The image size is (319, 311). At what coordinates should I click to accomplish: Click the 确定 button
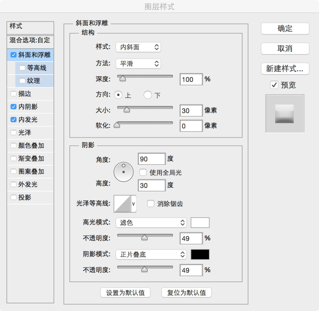285,28
